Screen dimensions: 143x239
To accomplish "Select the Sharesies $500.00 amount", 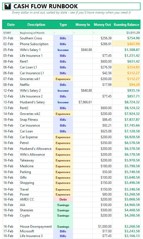I will (102, 210).
